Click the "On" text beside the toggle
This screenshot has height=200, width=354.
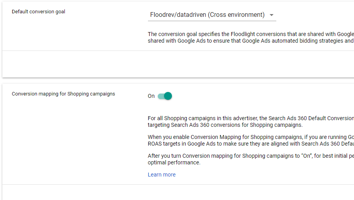click(151, 96)
